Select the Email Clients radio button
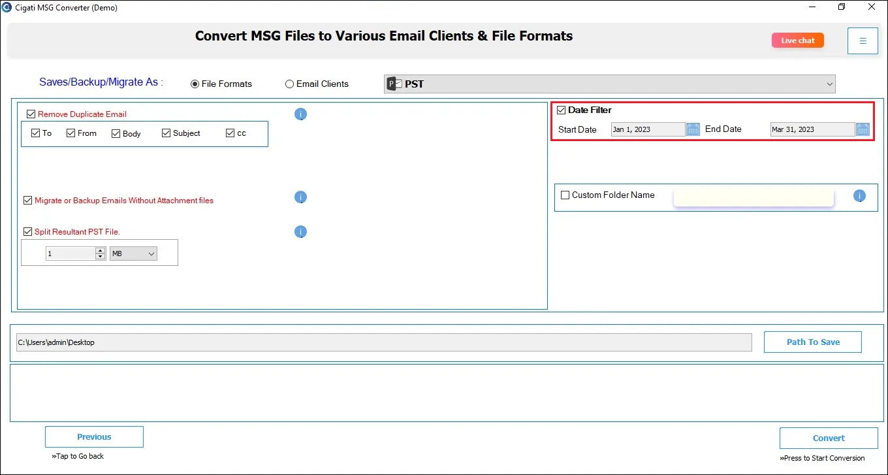This screenshot has height=475, width=888. coord(289,84)
